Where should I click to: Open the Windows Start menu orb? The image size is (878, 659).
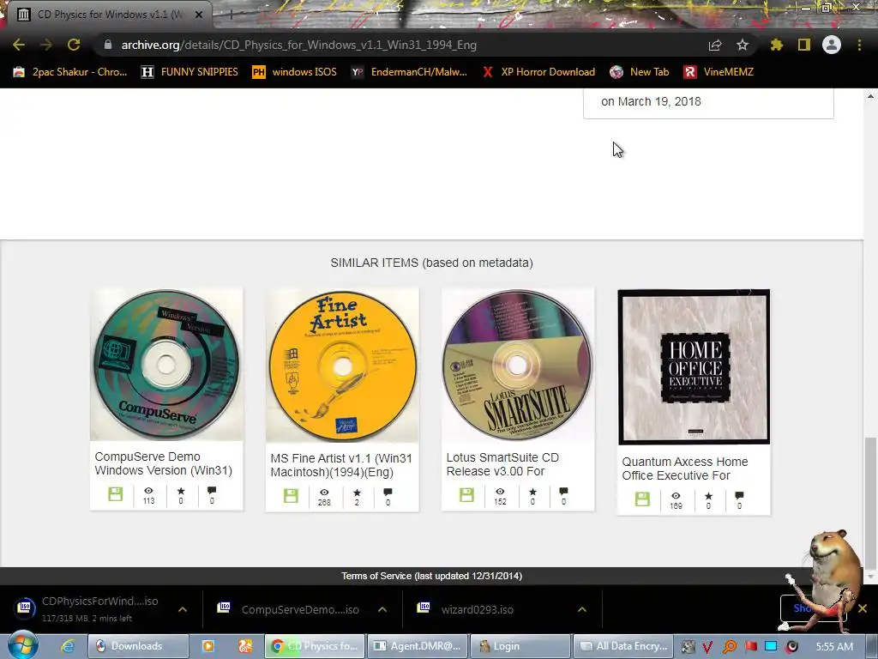pos(23,645)
